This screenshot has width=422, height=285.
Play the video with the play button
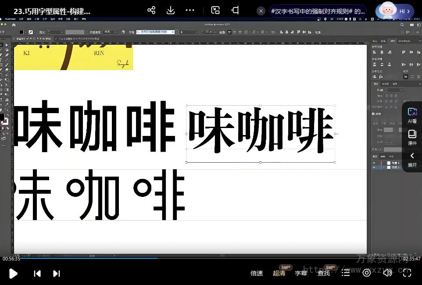click(x=13, y=274)
